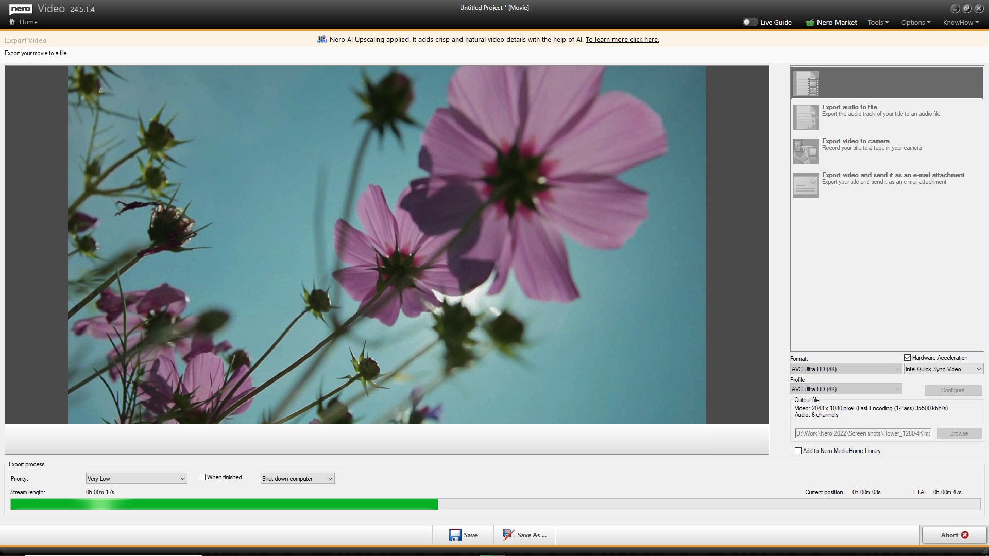Choose the Export video to camera icon

coord(806,151)
